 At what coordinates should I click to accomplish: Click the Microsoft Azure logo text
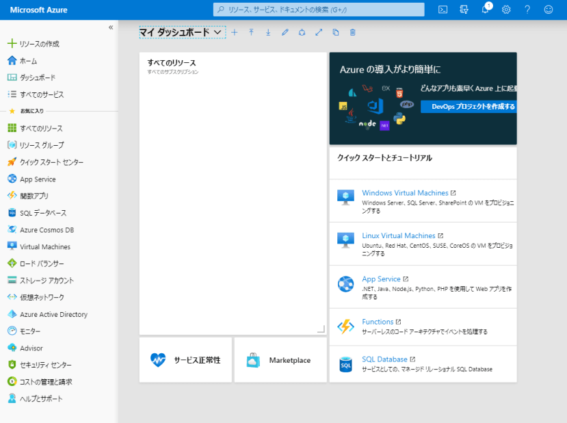point(39,10)
